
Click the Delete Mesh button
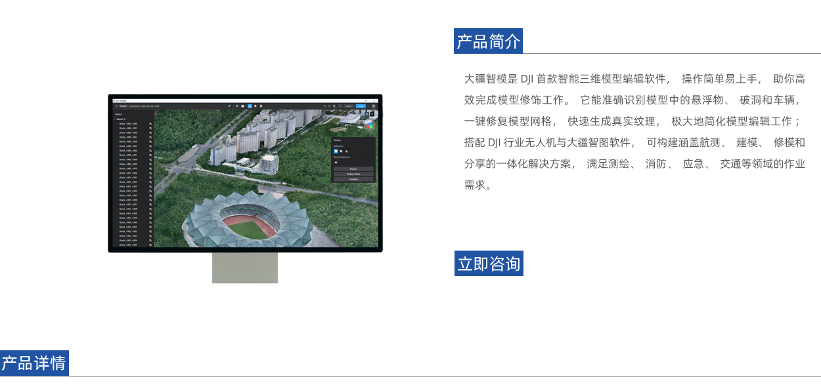tap(353, 174)
